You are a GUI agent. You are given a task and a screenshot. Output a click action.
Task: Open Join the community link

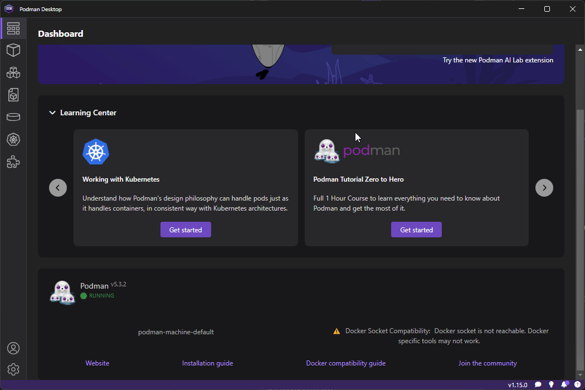(487, 363)
